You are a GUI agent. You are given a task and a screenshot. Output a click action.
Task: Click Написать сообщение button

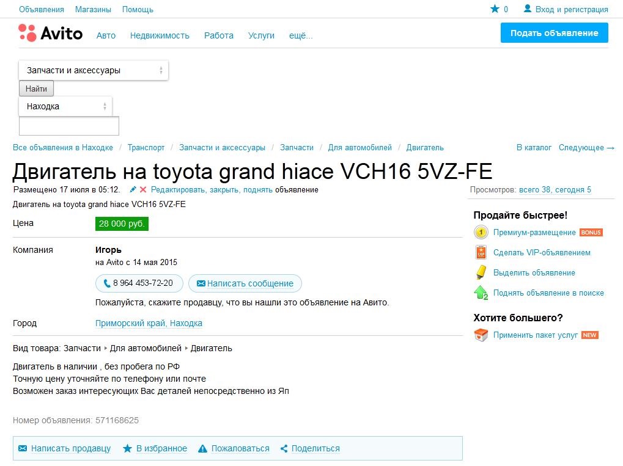[x=245, y=283]
